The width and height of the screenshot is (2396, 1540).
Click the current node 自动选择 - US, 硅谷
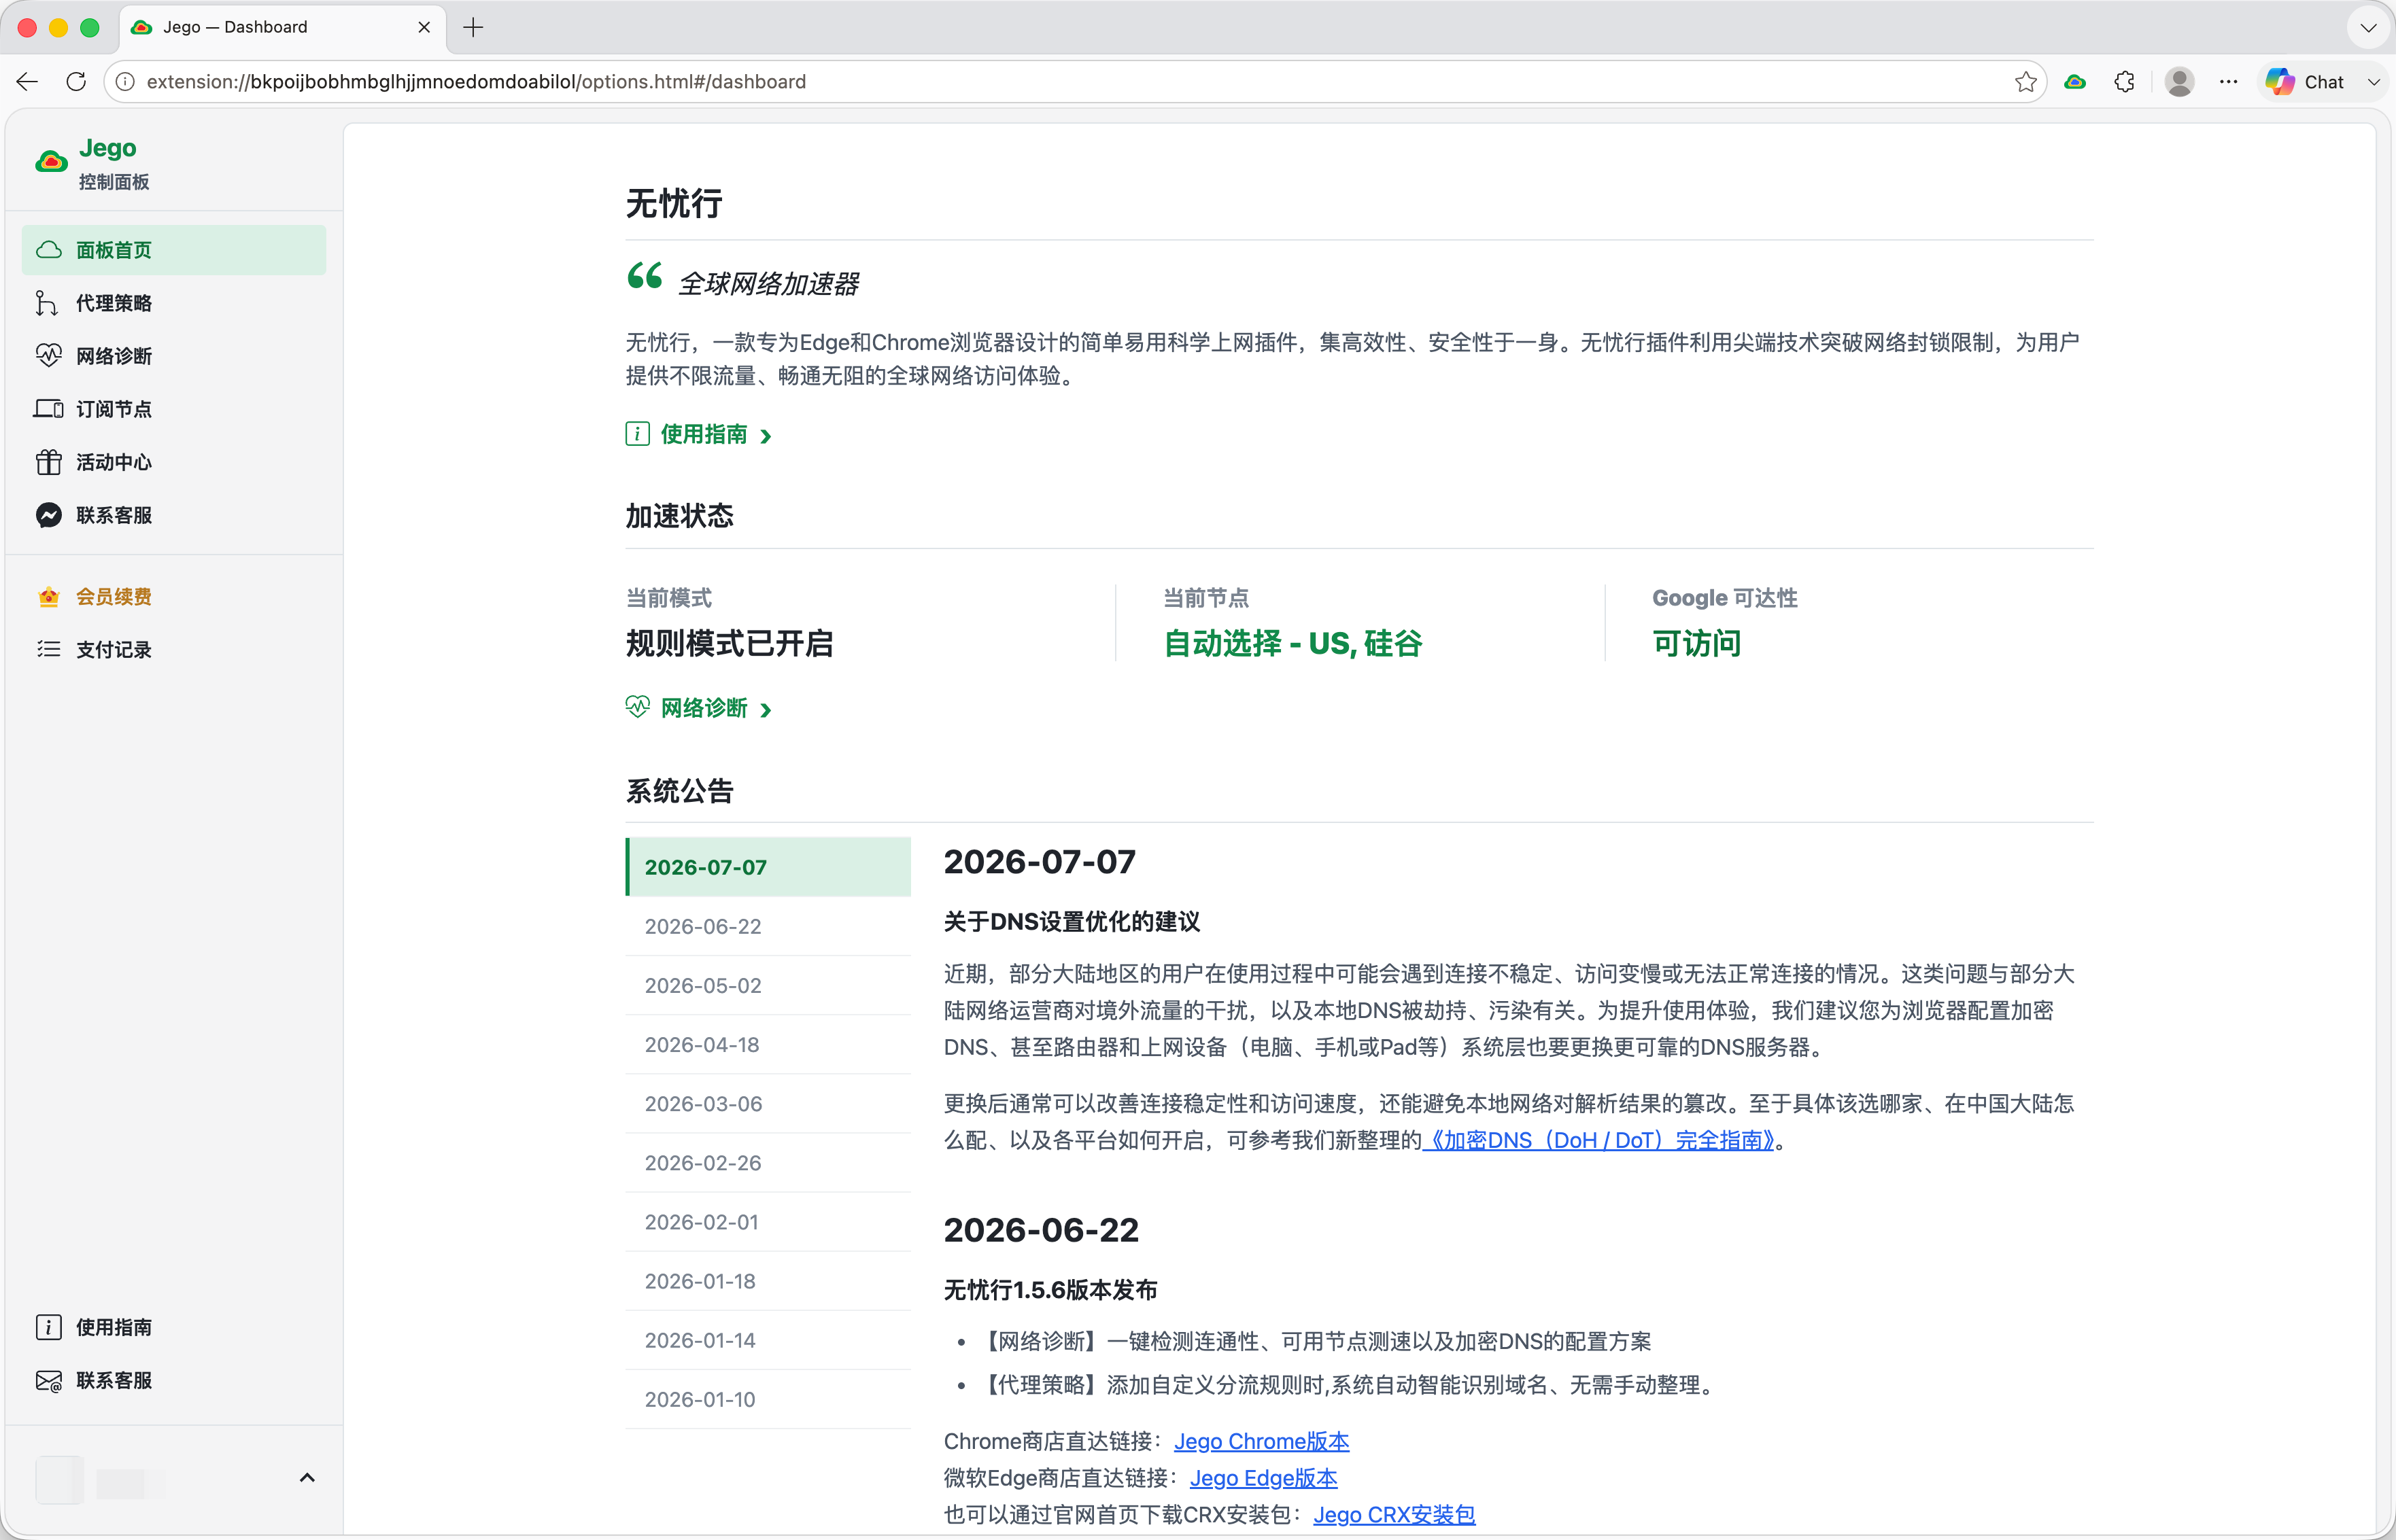tap(1293, 643)
